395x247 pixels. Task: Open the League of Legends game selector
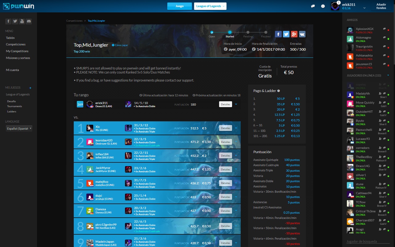210,6
